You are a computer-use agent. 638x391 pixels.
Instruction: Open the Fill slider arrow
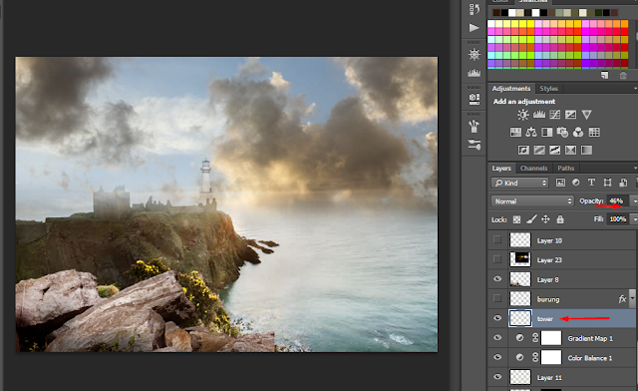tap(634, 219)
